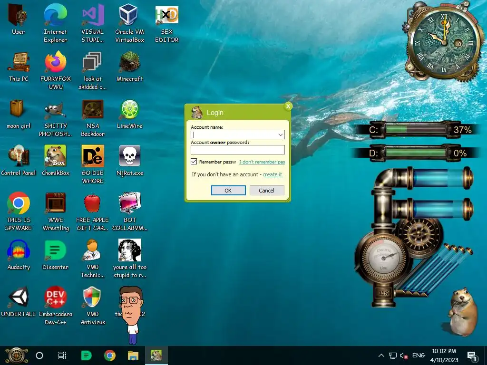Click the D: drive usage bar
Viewport: 487px width, 365px height.
coord(416,153)
